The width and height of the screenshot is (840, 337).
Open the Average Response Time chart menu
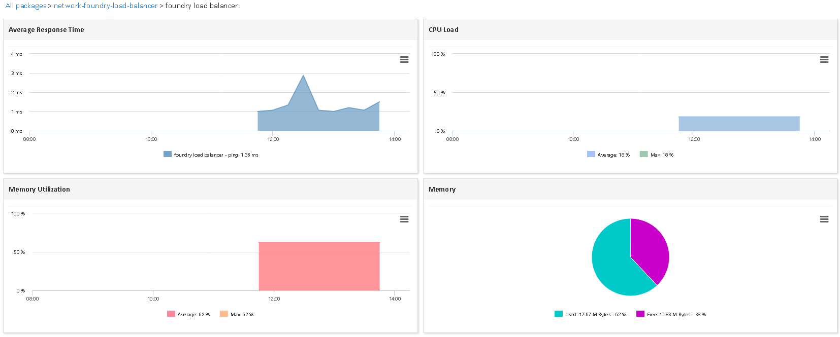[404, 60]
